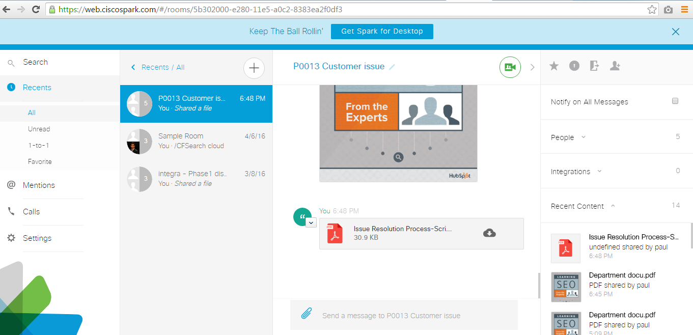
Task: Open Issue Resolution Process-S... in Recent Content
Action: [616, 247]
